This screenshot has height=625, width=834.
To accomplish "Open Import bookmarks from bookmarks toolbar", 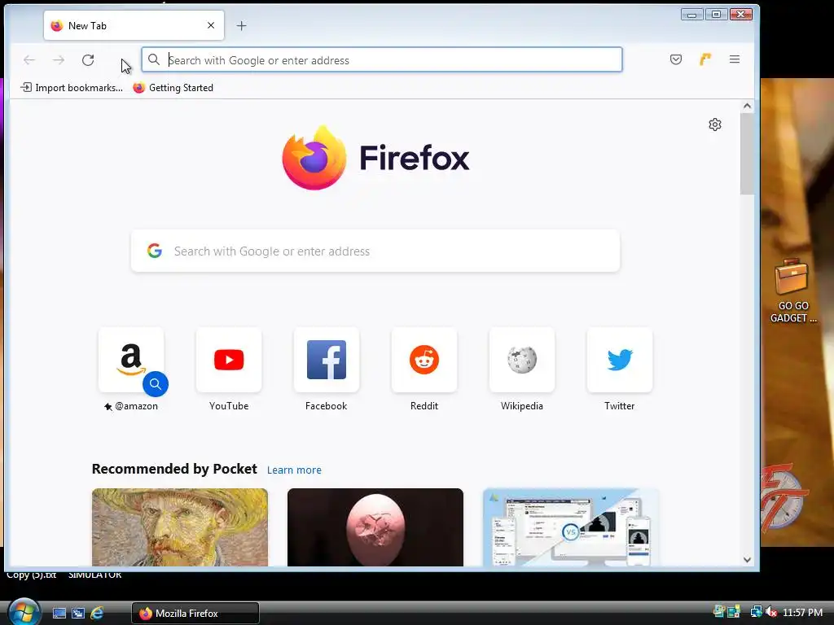I will click(72, 88).
